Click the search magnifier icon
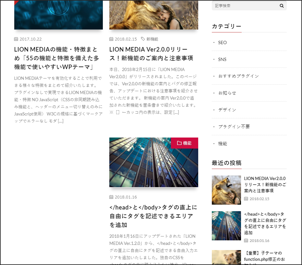 [282, 6]
